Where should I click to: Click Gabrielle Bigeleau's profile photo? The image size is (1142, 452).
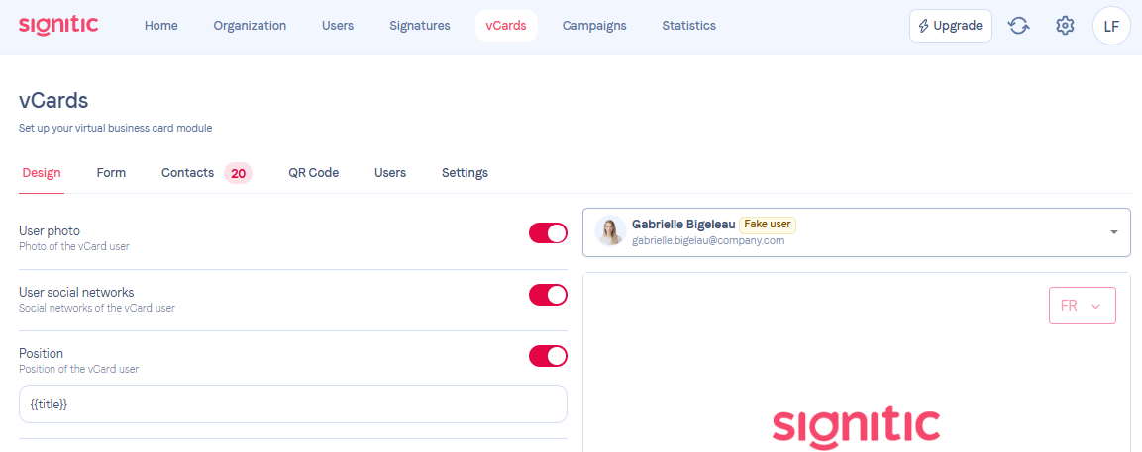pos(610,231)
